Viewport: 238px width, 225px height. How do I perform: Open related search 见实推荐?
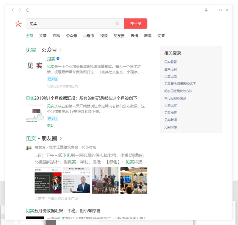pos(170,113)
